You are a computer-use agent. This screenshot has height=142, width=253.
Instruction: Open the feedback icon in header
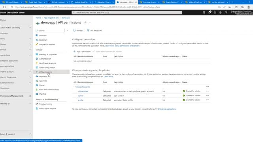(x=226, y=12)
